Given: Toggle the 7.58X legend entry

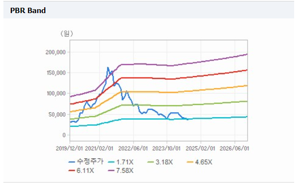Looking at the screenshot, I should click(121, 170).
